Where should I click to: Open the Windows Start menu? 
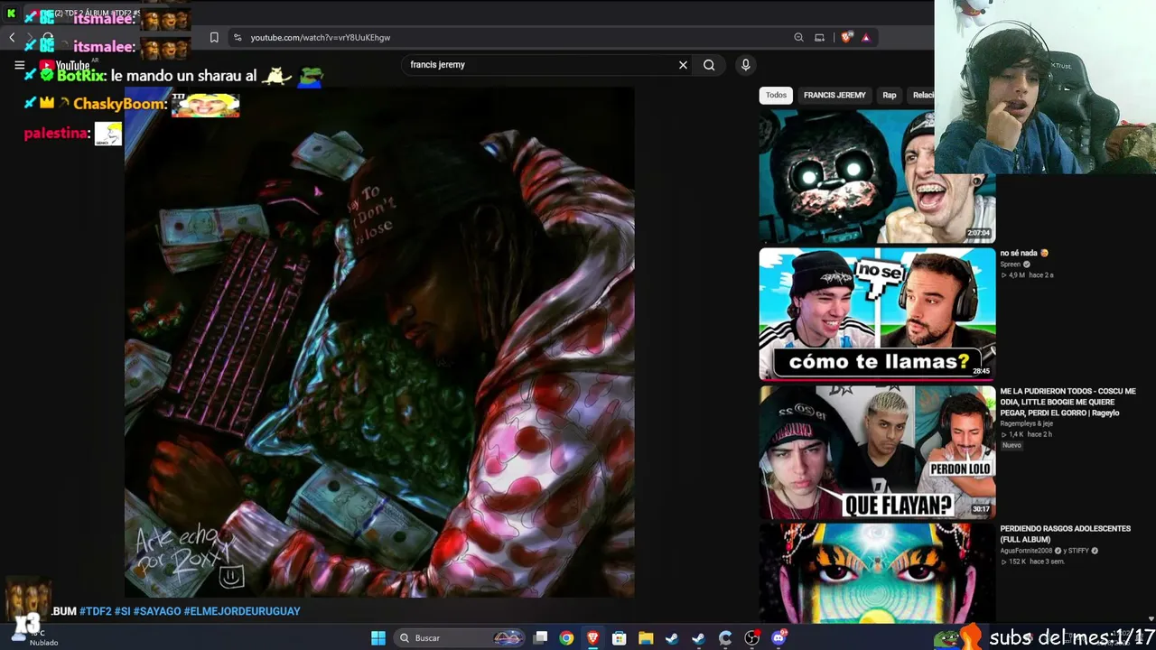coord(378,638)
